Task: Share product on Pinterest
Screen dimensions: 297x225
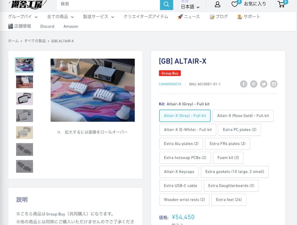Action: pyautogui.click(x=254, y=84)
